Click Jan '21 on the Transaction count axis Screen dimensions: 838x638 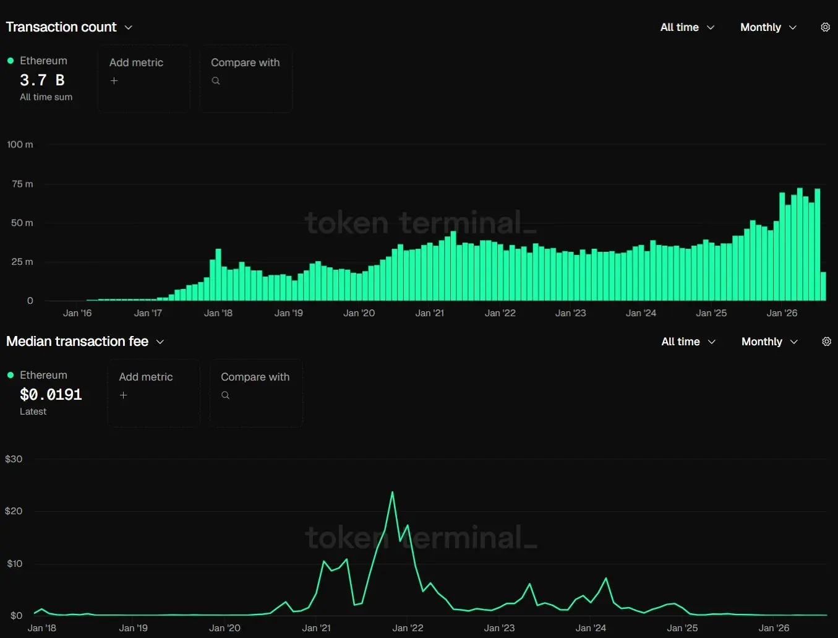(x=430, y=313)
